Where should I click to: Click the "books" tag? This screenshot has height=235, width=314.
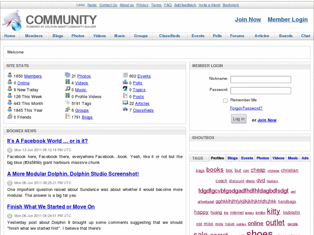[x=215, y=170]
